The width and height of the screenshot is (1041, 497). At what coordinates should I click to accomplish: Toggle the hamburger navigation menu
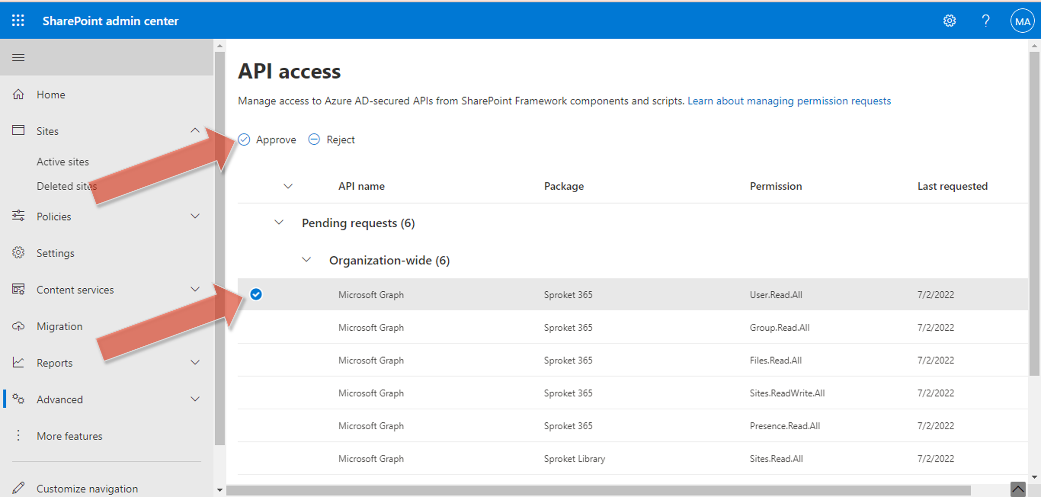[x=19, y=58]
